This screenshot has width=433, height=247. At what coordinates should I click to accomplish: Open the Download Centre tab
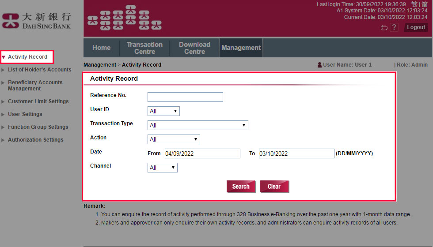tap(194, 48)
